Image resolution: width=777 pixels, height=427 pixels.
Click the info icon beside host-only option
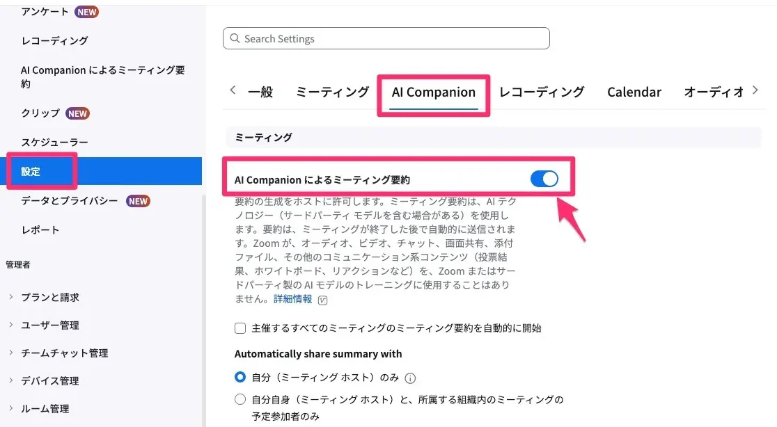tap(410, 378)
